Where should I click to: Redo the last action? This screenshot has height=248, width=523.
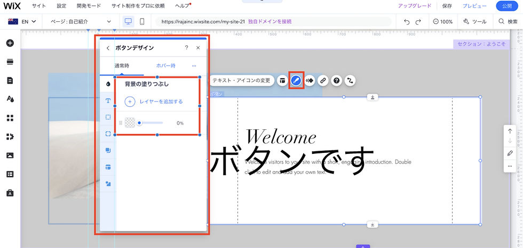(418, 22)
